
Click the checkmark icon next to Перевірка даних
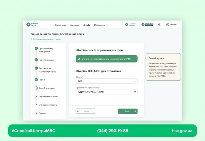click(x=36, y=60)
